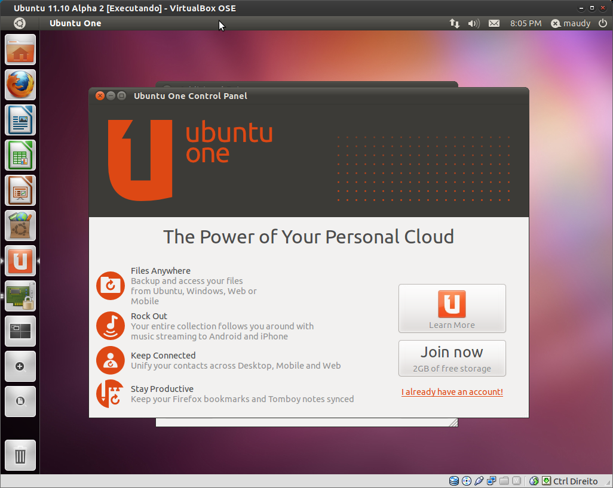
Task: Click 'Ubuntu One Control Panel' title text
Action: (x=191, y=96)
